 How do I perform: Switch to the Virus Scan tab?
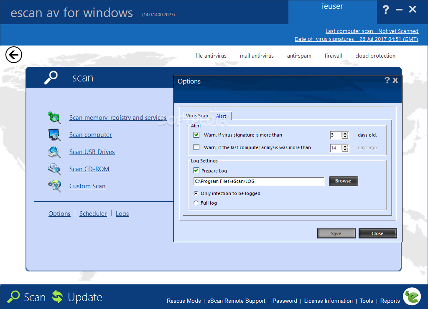197,116
